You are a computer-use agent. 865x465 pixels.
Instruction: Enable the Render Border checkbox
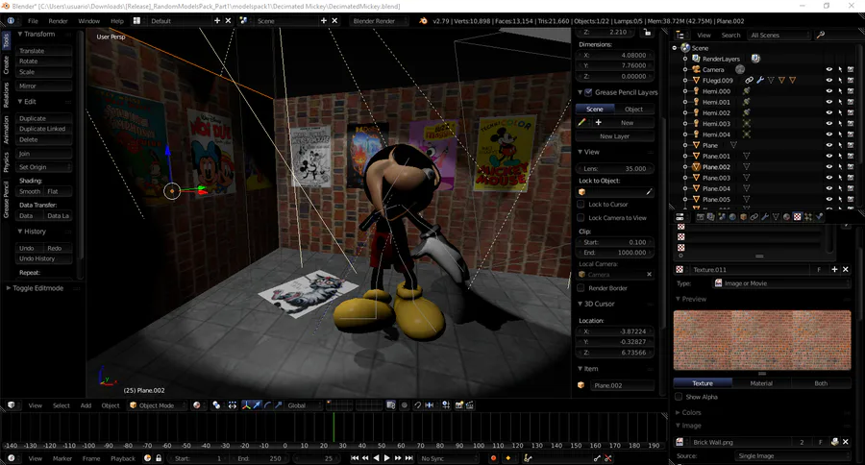coord(581,288)
